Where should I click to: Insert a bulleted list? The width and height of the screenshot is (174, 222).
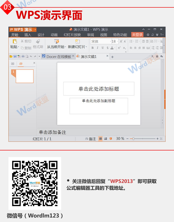[x=131, y=41]
